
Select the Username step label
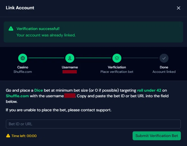pyautogui.click(x=70, y=67)
